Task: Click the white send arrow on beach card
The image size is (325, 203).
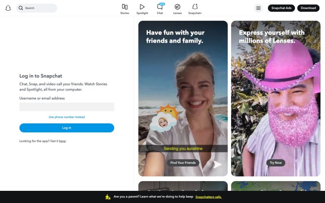Action: point(217,164)
